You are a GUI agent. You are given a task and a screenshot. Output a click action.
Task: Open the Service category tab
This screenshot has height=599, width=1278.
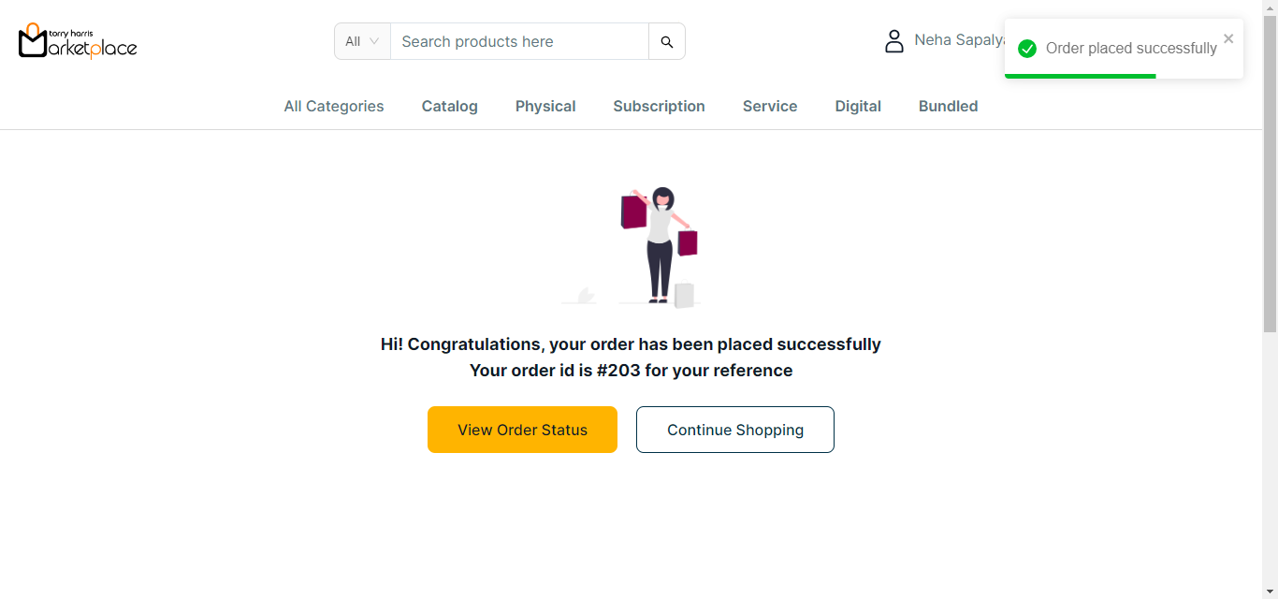770,107
